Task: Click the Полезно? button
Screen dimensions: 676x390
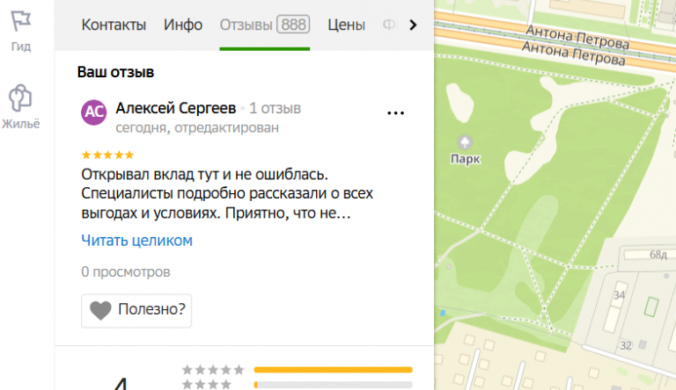Action: (136, 311)
